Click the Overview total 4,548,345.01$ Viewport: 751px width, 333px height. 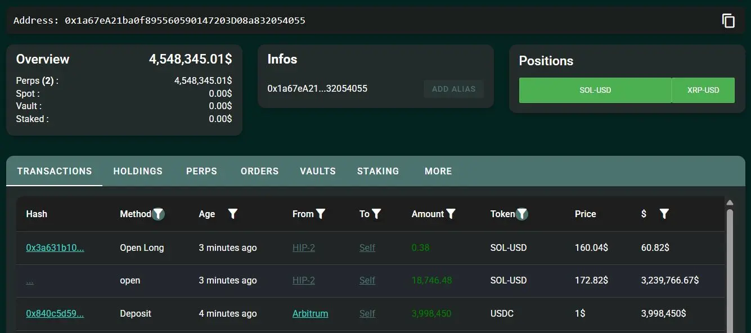(x=190, y=59)
